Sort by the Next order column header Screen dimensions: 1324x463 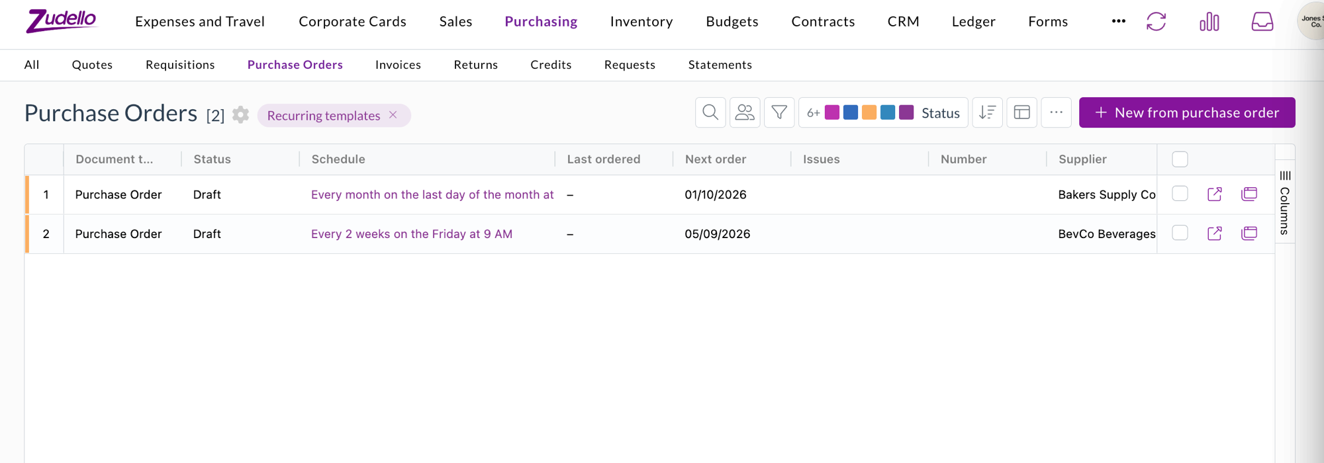coord(716,159)
